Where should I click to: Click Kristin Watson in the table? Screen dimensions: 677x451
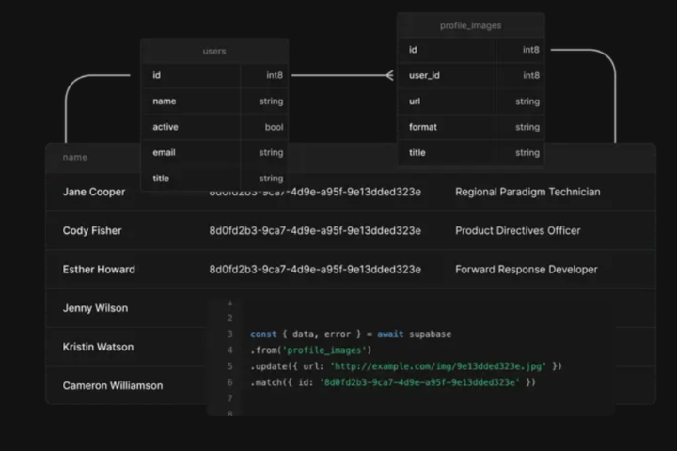99,347
